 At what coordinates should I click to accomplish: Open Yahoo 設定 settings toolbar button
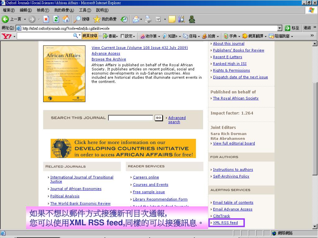(128, 36)
